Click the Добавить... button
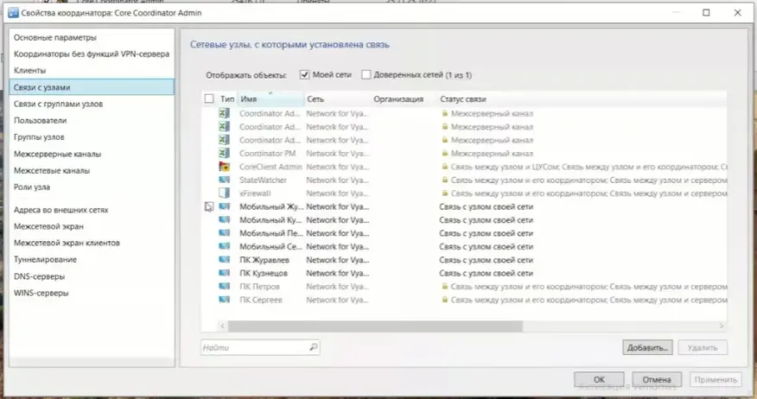 (x=647, y=347)
